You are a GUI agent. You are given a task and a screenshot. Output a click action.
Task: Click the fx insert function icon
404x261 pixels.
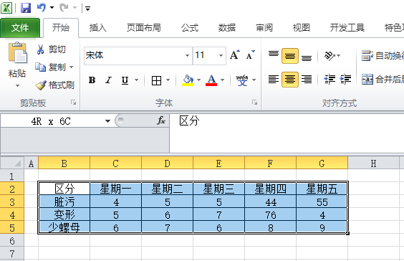161,120
